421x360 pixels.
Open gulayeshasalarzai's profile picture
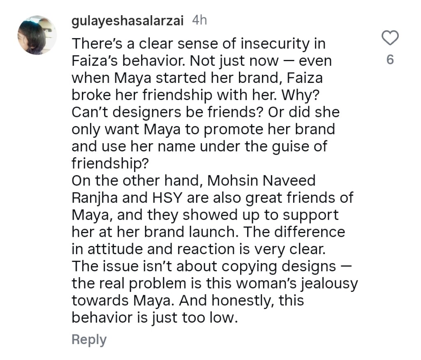(x=37, y=35)
